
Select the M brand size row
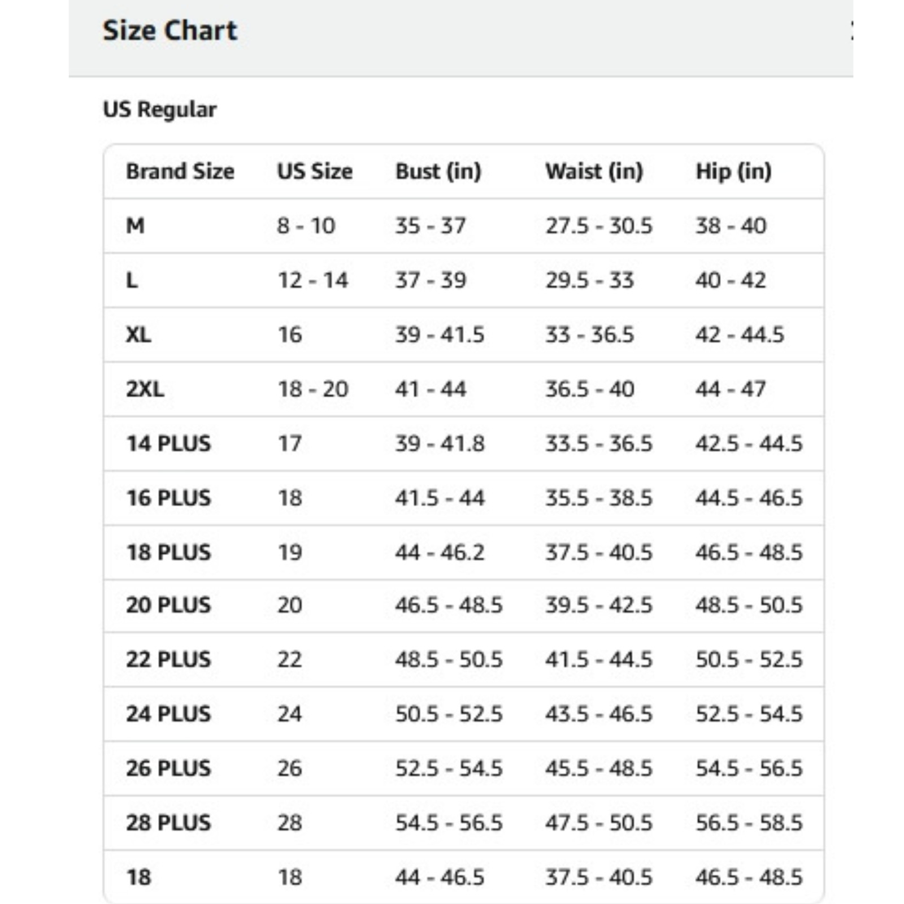click(463, 226)
